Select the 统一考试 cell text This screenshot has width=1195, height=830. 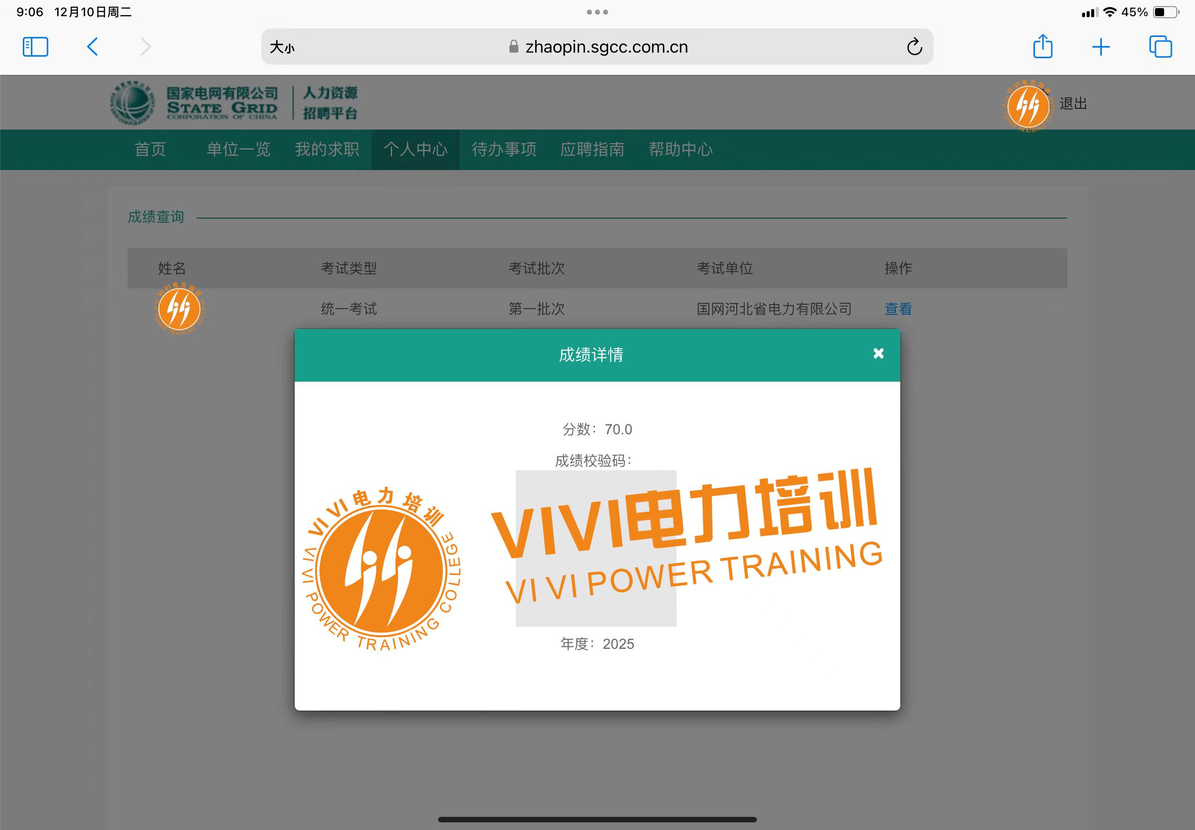(x=348, y=309)
